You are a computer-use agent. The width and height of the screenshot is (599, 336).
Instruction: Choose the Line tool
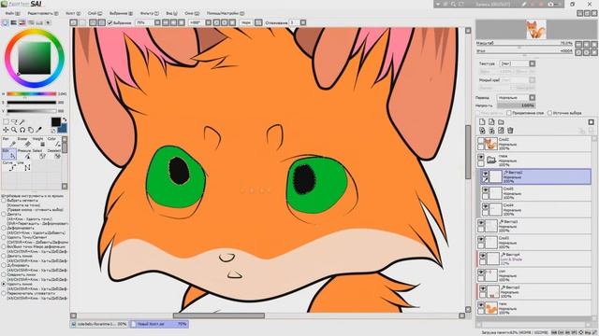point(24,166)
